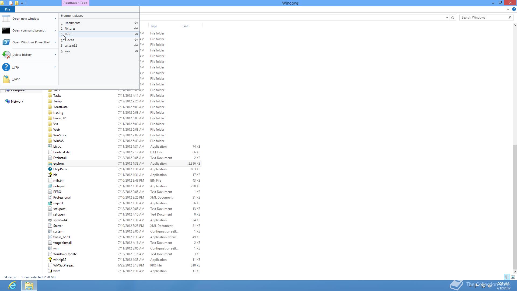Toggle pin for Music in Frequent places
Viewport: 517px width, 291px height.
(x=136, y=34)
